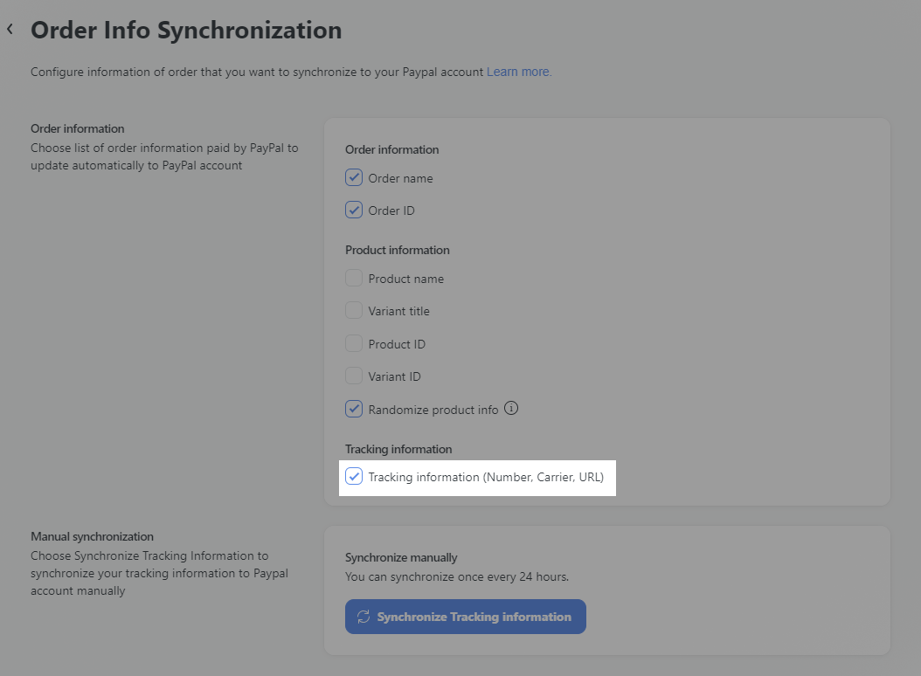This screenshot has height=676, width=921.
Task: Tick the Product ID checkbox
Action: [354, 344]
